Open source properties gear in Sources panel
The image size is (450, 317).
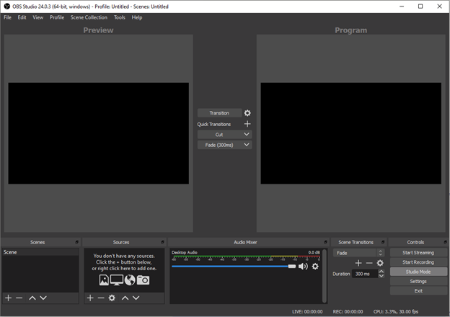[112, 298]
